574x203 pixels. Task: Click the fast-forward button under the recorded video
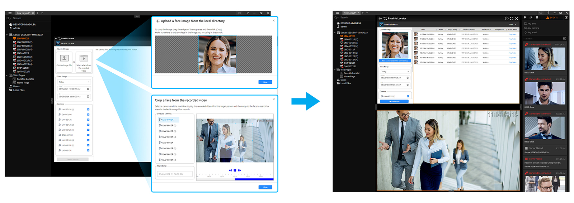click(240, 170)
